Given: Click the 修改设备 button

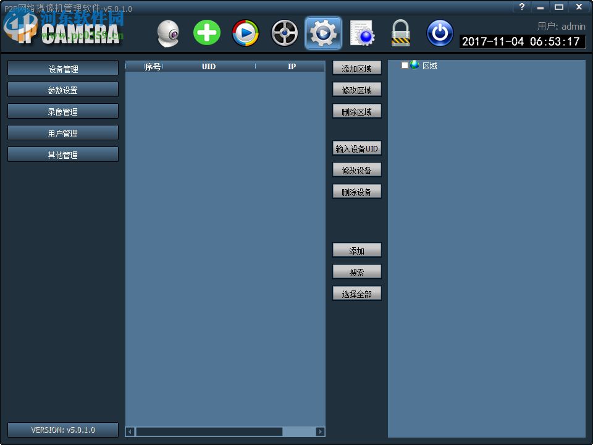Looking at the screenshot, I should click(x=356, y=171).
